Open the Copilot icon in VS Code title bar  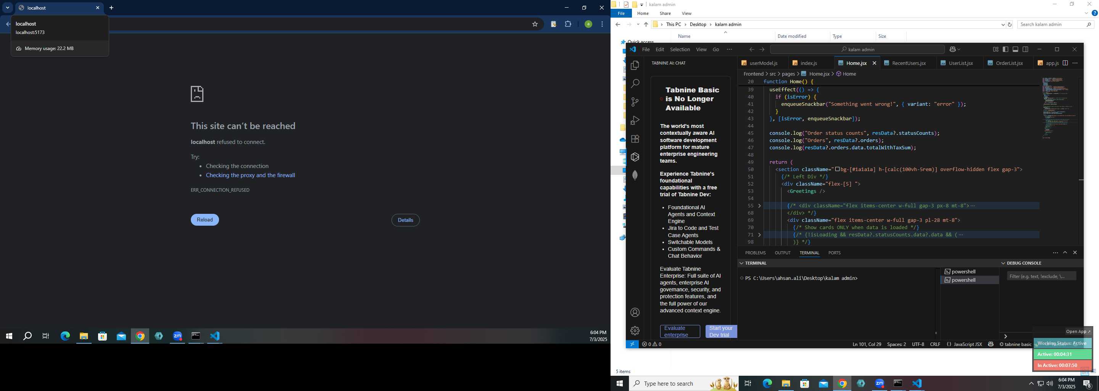[x=953, y=50]
